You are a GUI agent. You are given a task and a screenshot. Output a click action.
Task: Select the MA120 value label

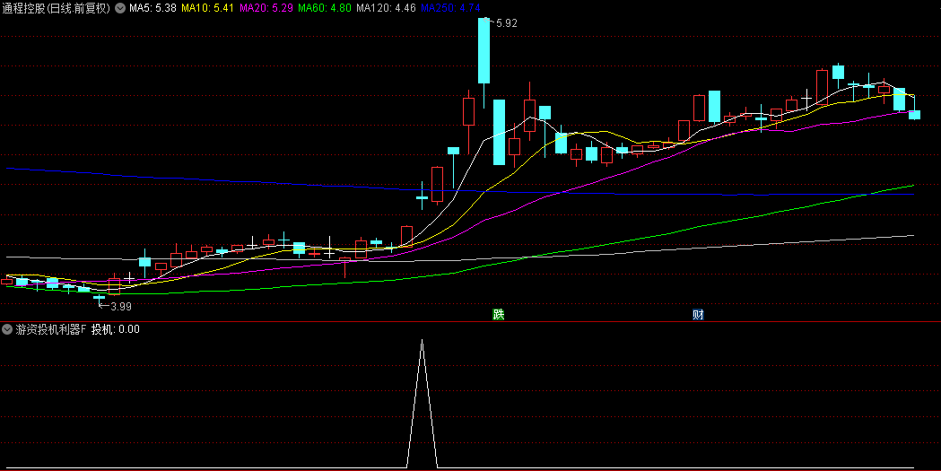click(x=386, y=8)
